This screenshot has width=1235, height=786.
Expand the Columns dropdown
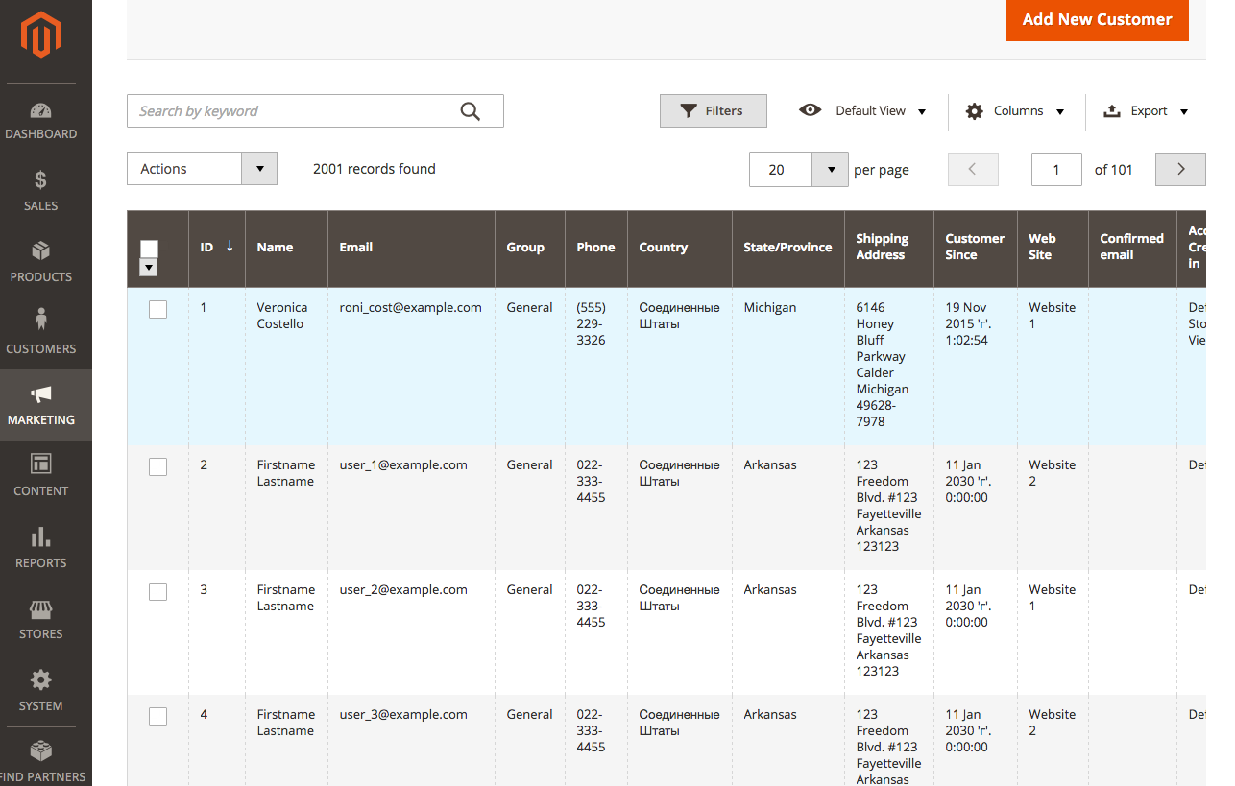(x=1016, y=111)
